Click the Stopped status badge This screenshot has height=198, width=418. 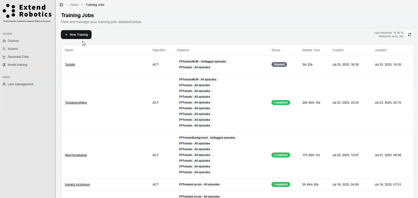tap(279, 65)
